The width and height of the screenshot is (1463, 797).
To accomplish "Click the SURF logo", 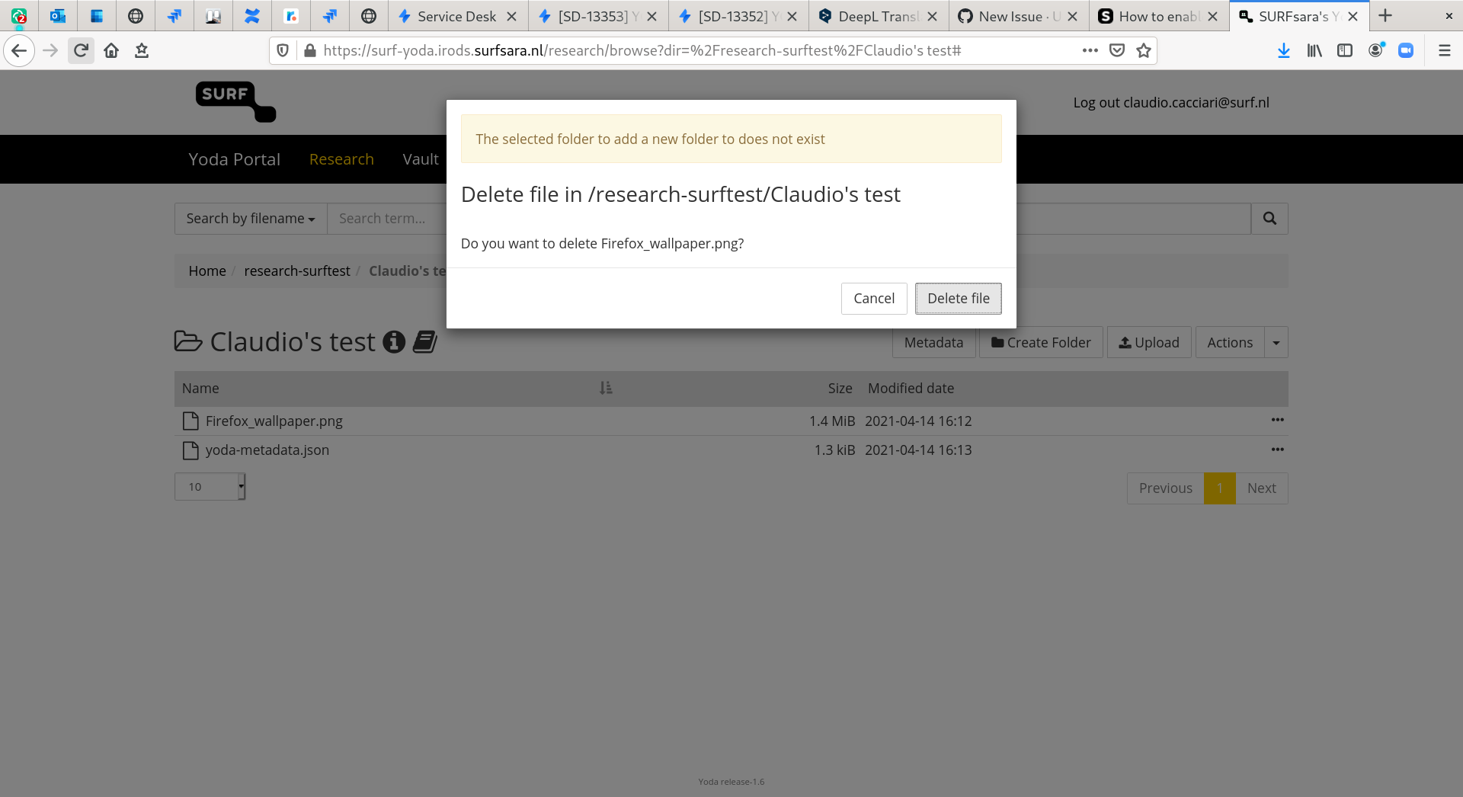I will click(236, 102).
